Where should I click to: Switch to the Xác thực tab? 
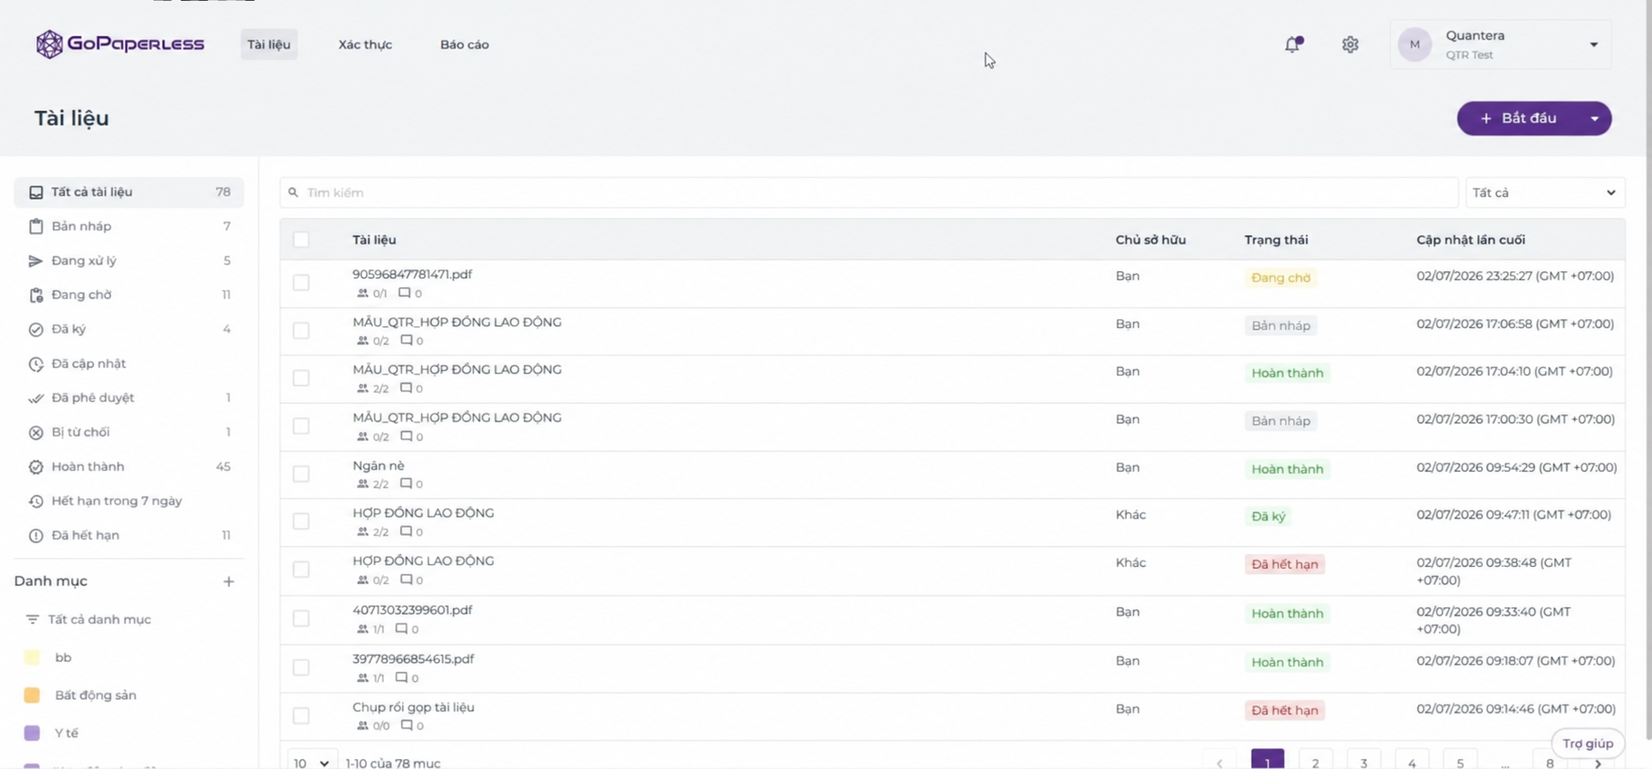coord(365,44)
